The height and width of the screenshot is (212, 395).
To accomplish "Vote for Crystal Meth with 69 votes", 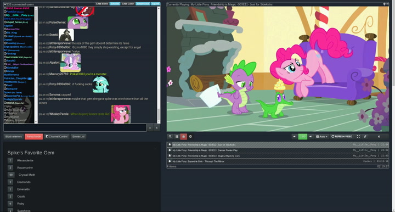I will (11, 175).
